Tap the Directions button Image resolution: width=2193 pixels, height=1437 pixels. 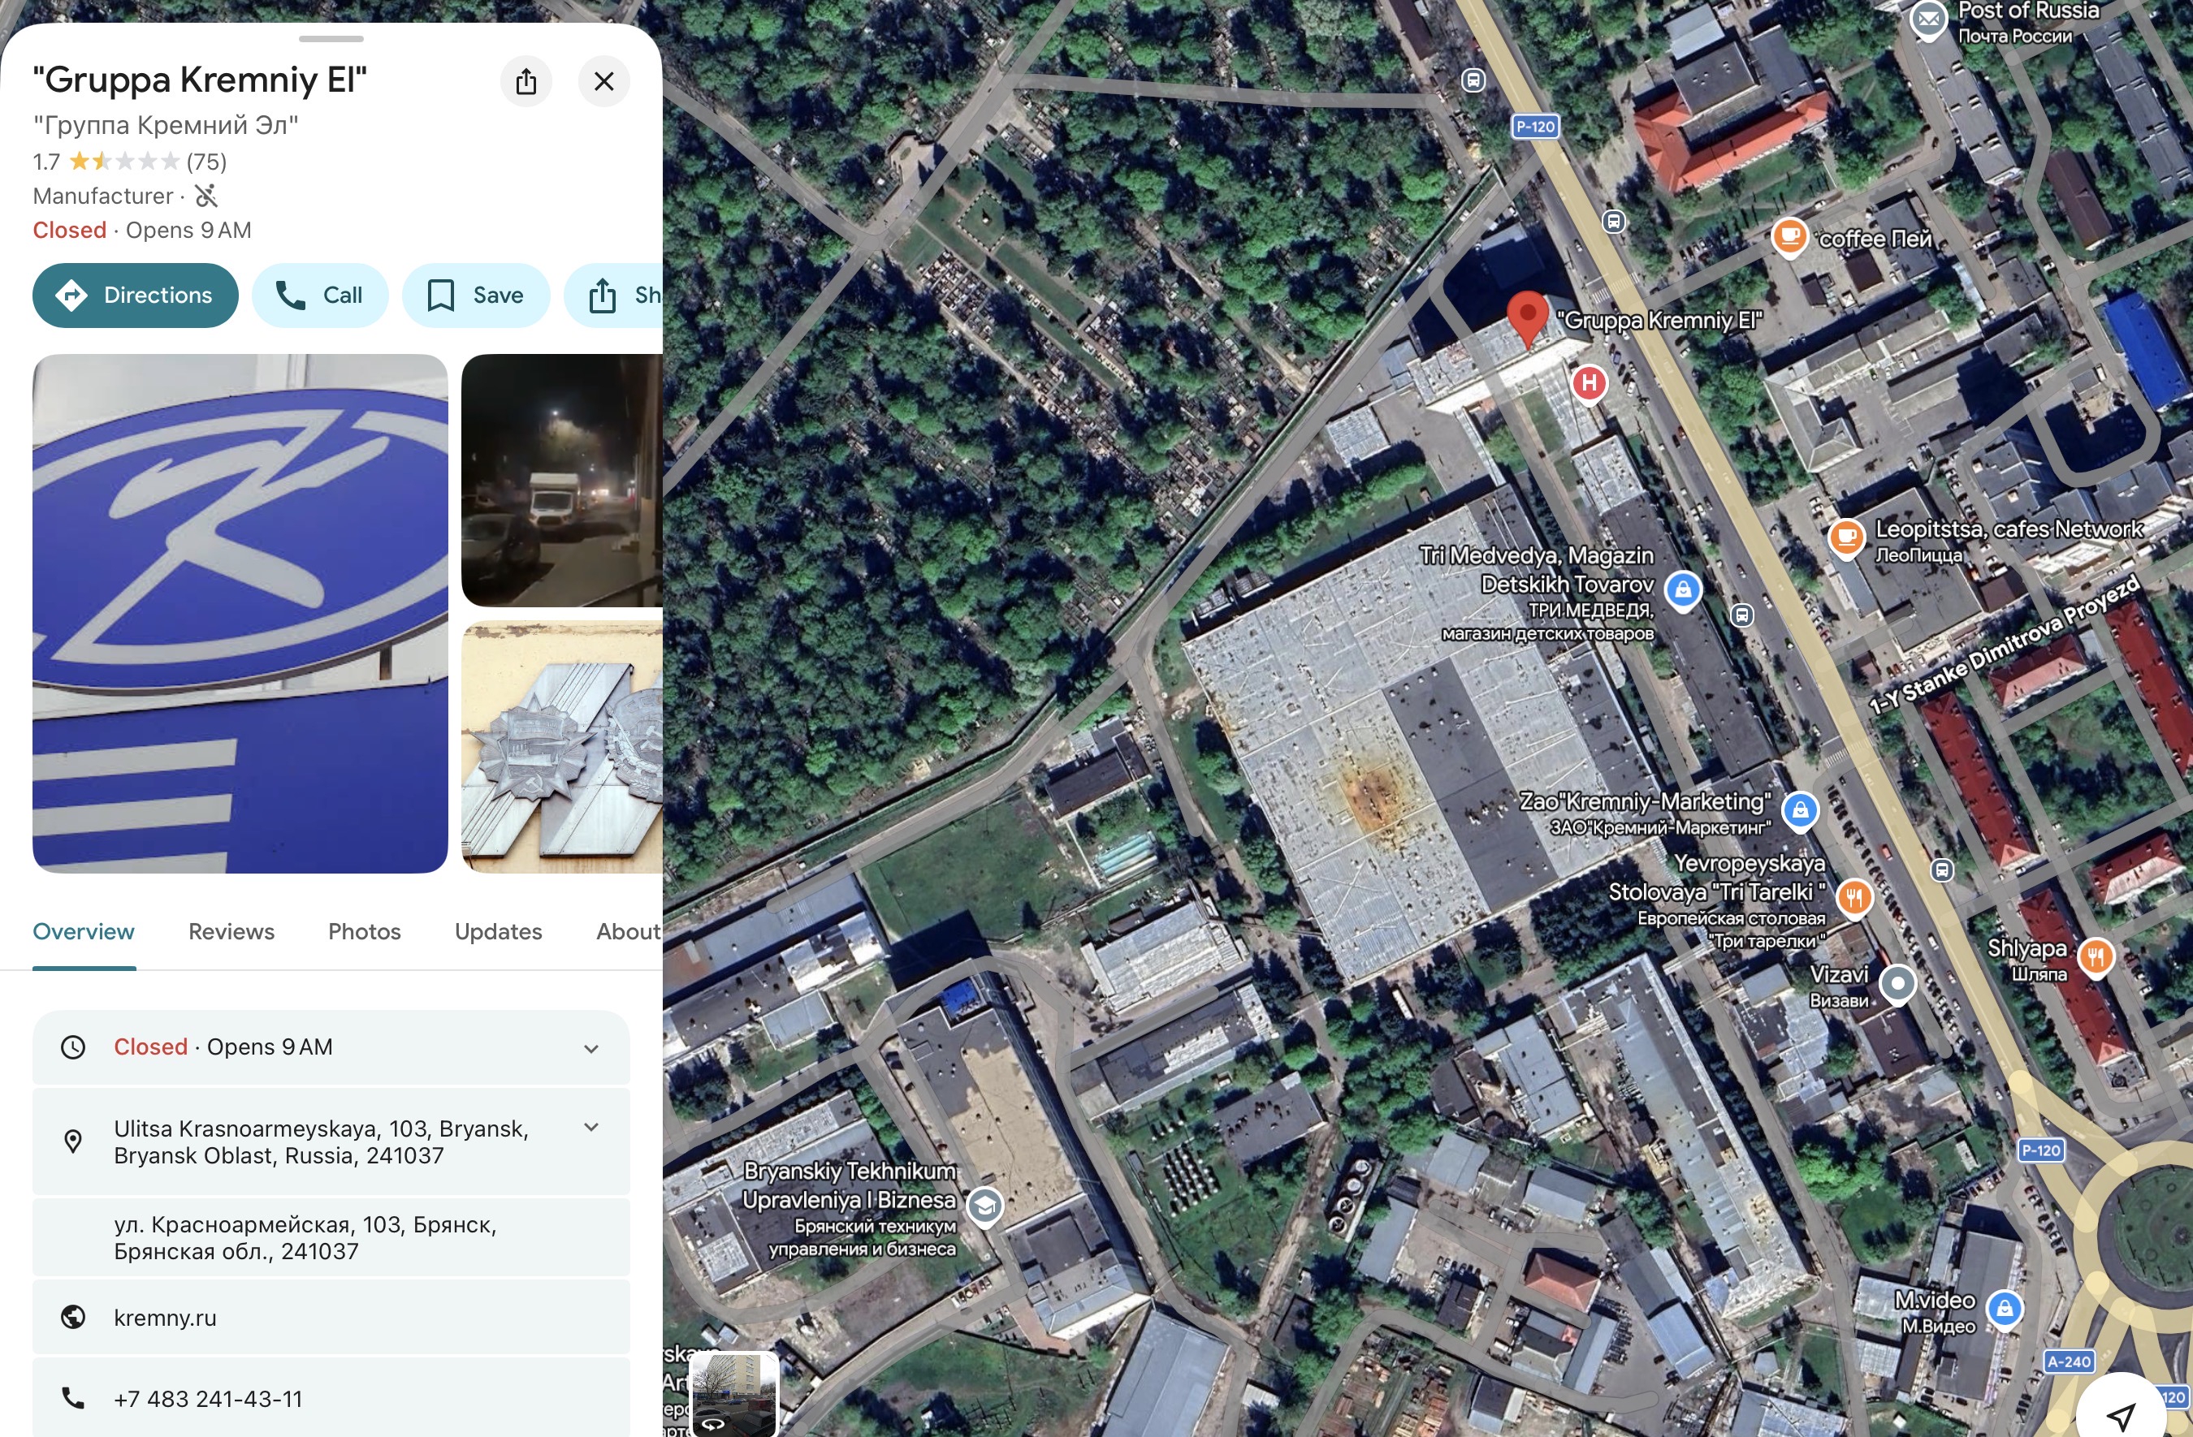pyautogui.click(x=136, y=295)
